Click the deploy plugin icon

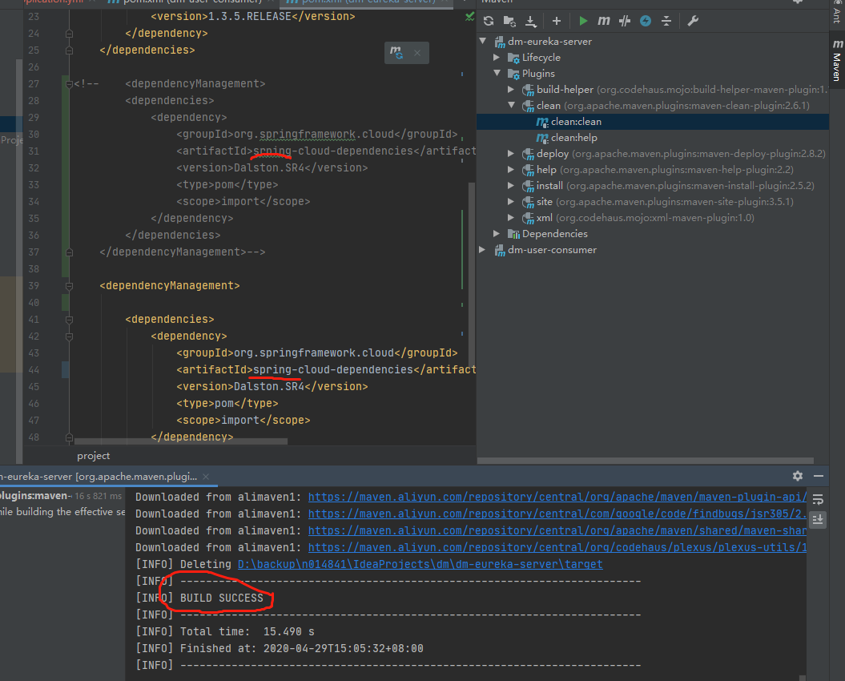tap(528, 154)
